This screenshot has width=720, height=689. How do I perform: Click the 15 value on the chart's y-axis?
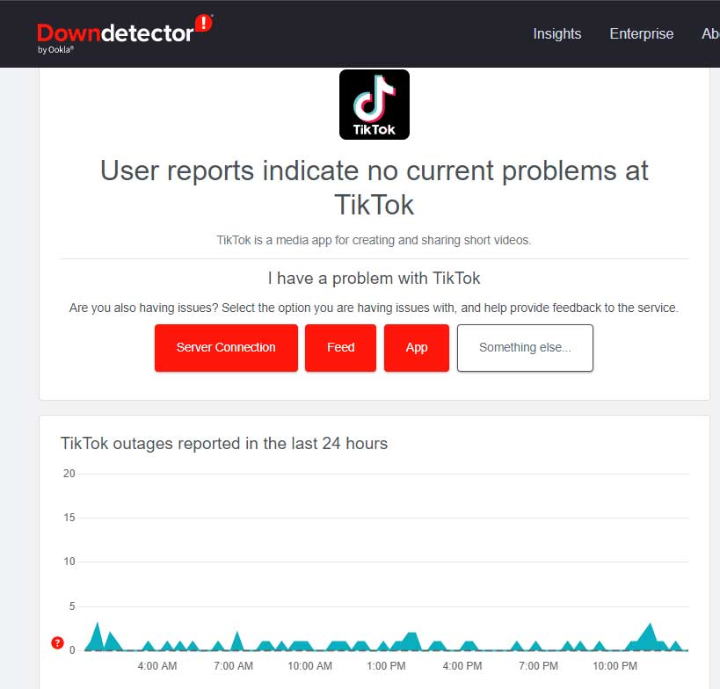(69, 518)
